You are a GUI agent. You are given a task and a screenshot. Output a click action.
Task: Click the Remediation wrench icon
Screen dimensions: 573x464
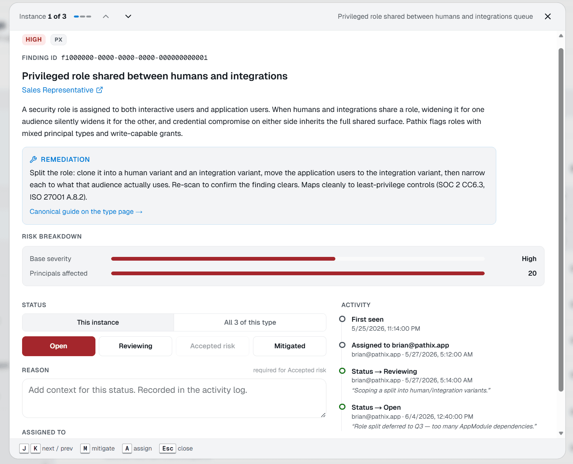pyautogui.click(x=33, y=160)
